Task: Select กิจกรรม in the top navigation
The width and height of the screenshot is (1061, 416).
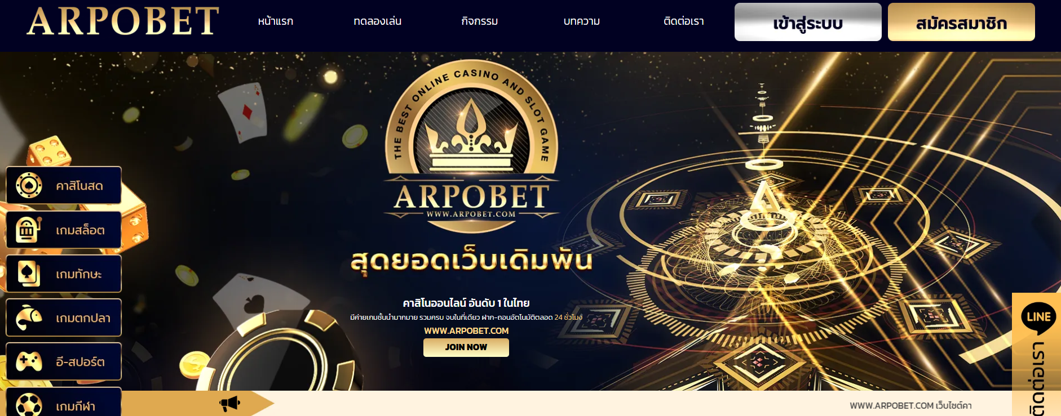Action: (x=480, y=21)
